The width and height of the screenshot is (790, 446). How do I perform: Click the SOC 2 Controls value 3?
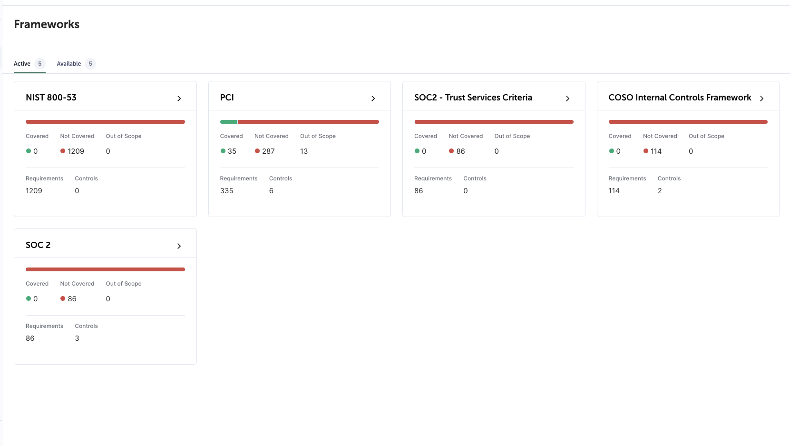pyautogui.click(x=77, y=338)
